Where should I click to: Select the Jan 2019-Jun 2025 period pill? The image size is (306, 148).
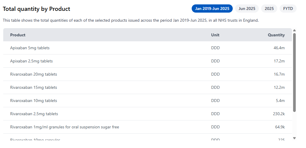pos(212,8)
